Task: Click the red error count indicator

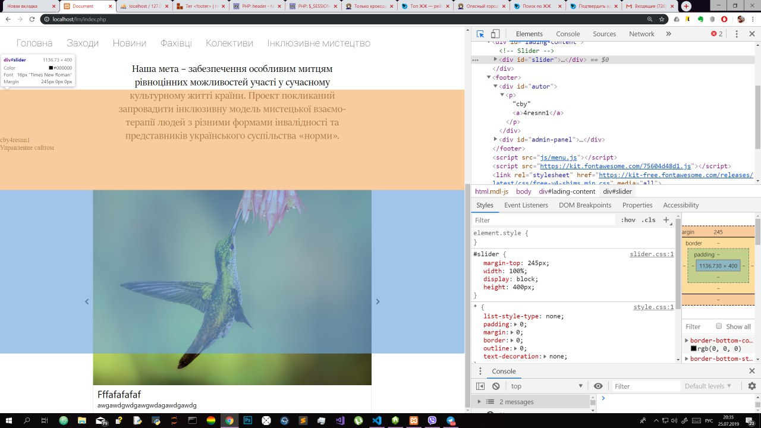Action: [x=717, y=34]
